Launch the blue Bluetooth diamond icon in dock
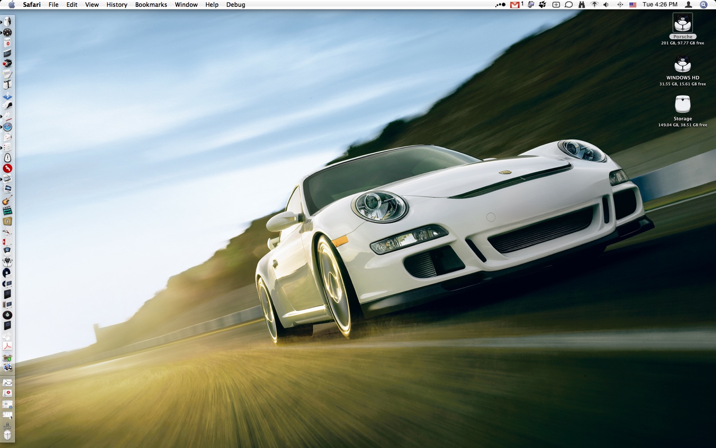This screenshot has width=716, height=448. click(x=7, y=96)
